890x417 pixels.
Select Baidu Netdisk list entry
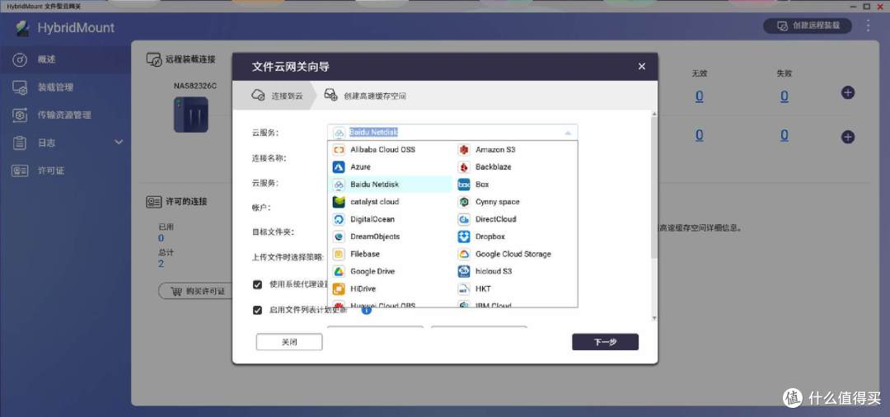[391, 185]
